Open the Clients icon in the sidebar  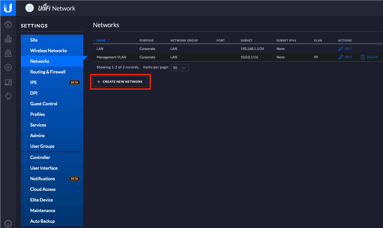(8, 82)
